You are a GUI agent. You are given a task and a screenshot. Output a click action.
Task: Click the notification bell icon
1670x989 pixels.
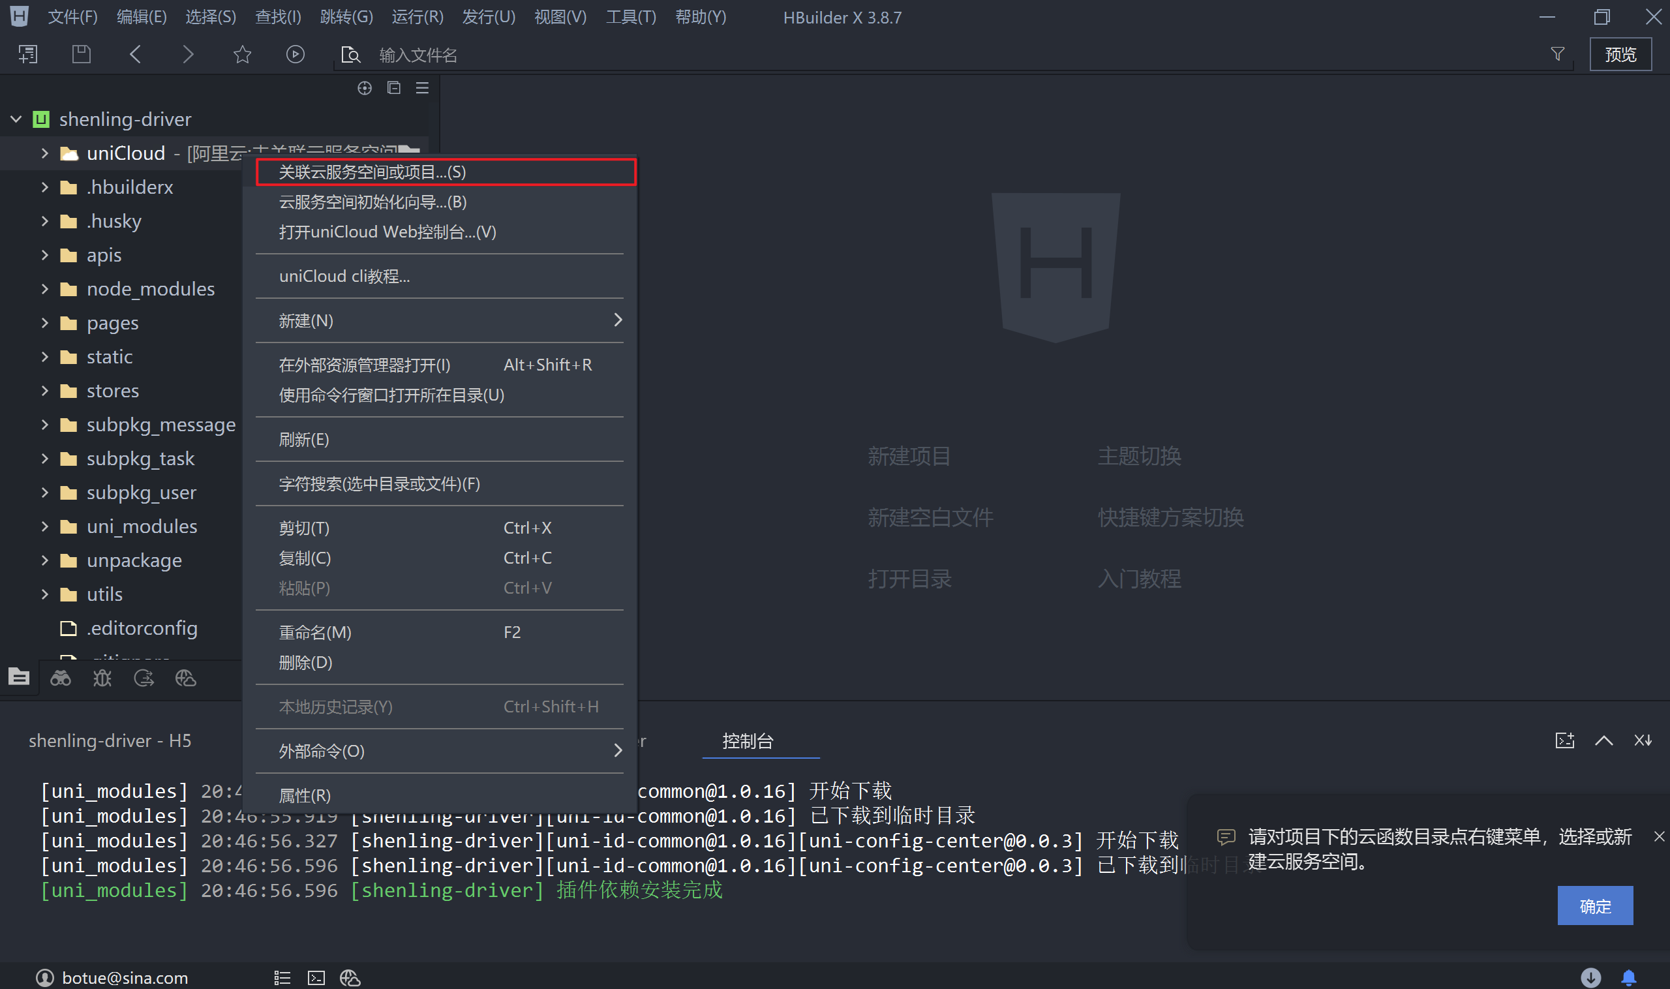(1628, 977)
